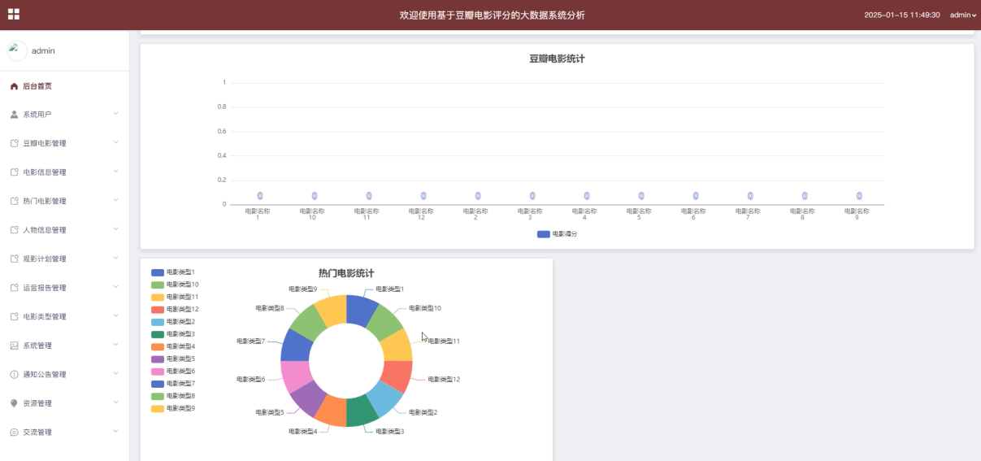The image size is (981, 461).
Task: Toggle 电影得分 legend under bar chart
Action: pos(557,234)
